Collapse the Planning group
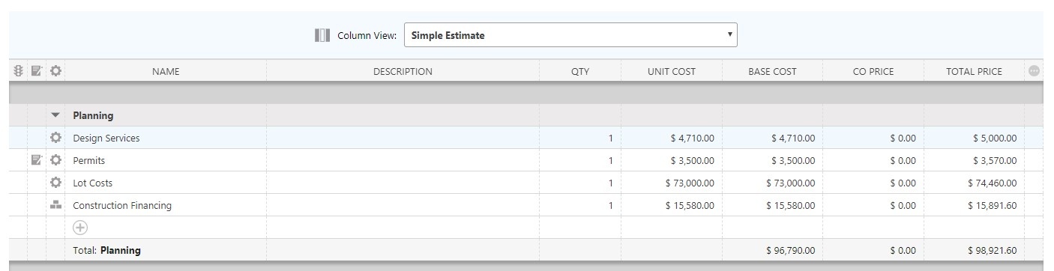 point(55,115)
